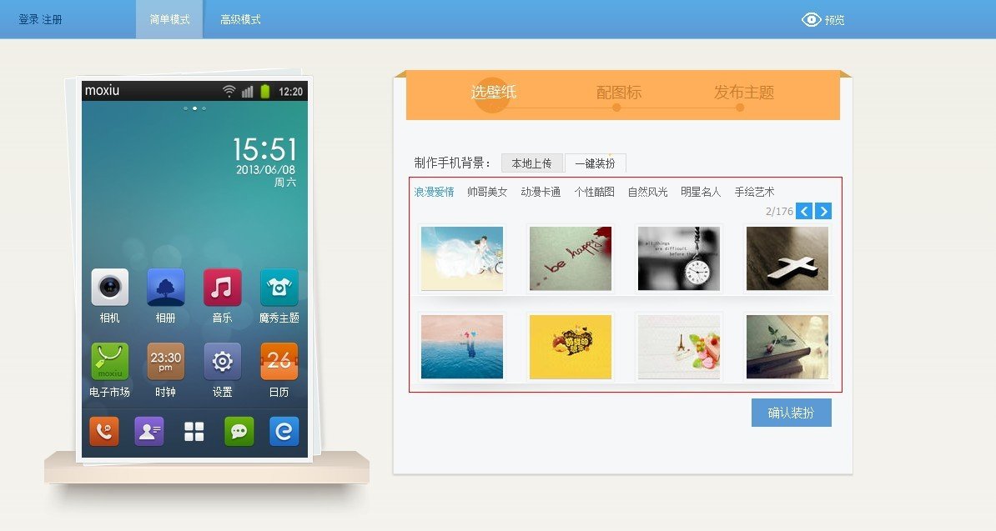Screen dimensions: 996x531
Task: Select the 本地上传 local upload tab
Action: pos(532,163)
